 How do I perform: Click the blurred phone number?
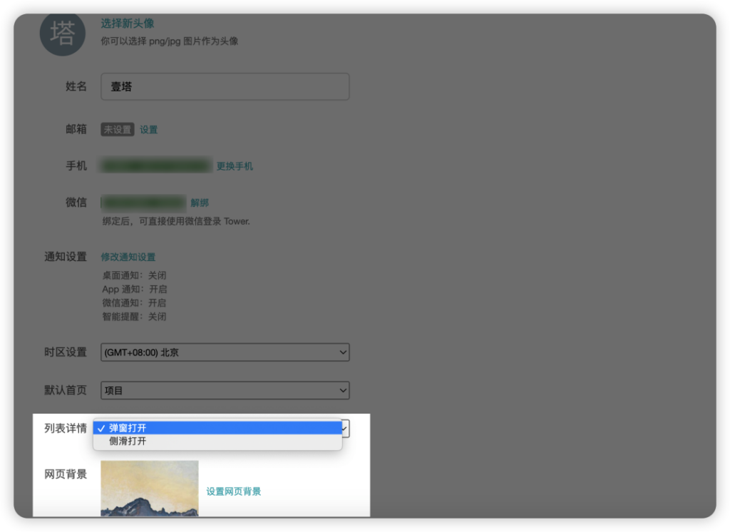pyautogui.click(x=157, y=166)
